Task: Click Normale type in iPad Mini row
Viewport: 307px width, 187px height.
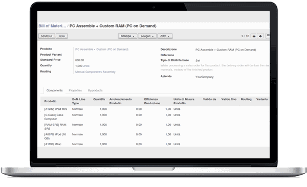Action: (x=77, y=109)
